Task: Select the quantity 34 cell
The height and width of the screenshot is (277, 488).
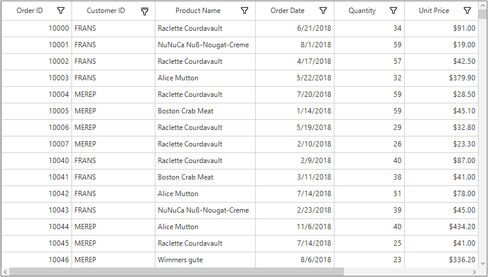Action: (x=369, y=28)
